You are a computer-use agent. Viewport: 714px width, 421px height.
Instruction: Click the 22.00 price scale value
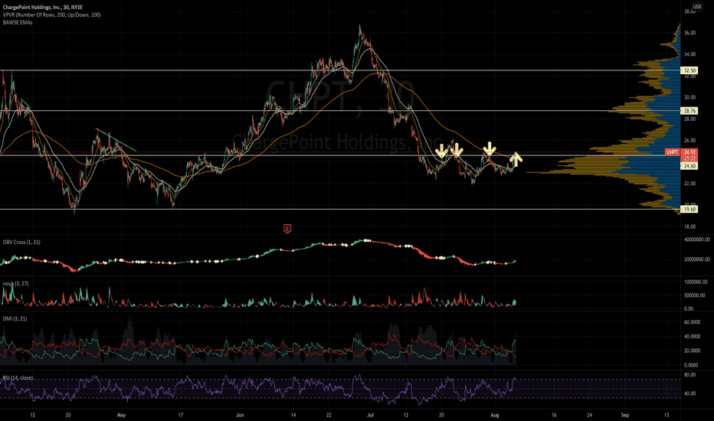point(689,184)
